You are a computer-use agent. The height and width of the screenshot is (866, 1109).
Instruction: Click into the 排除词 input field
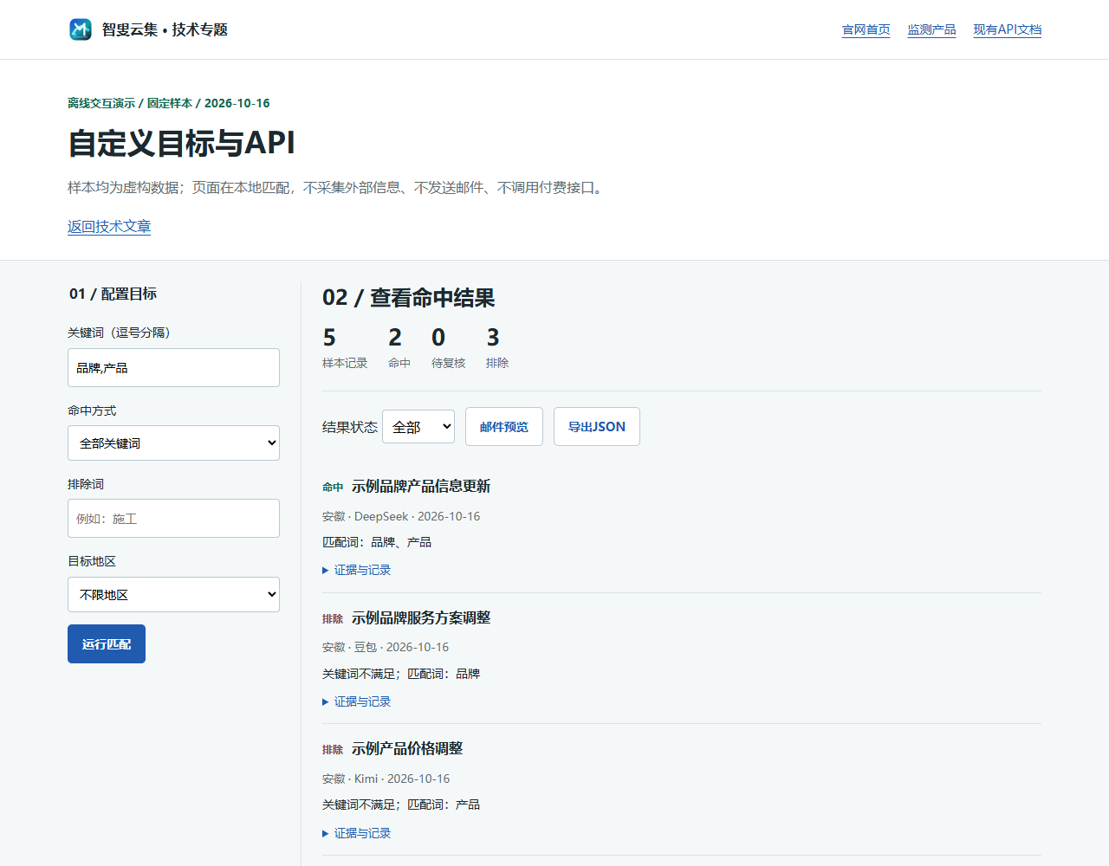click(173, 518)
